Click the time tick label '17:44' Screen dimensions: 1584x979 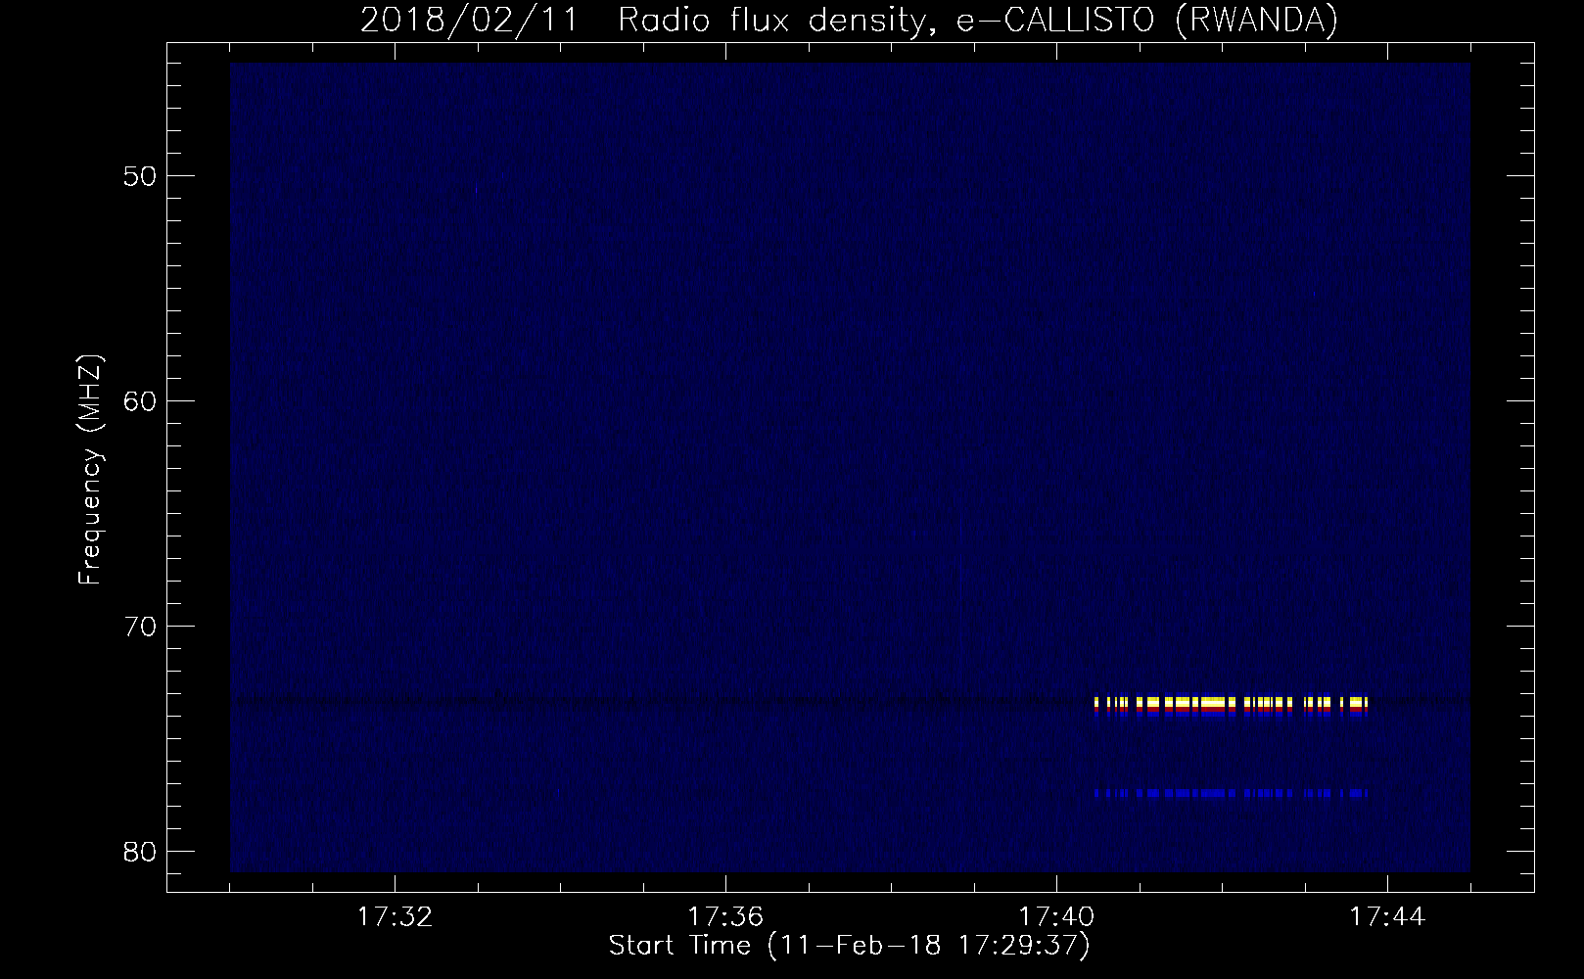1388,917
